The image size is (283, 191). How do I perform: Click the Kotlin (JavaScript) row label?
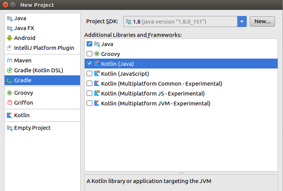[125, 74]
